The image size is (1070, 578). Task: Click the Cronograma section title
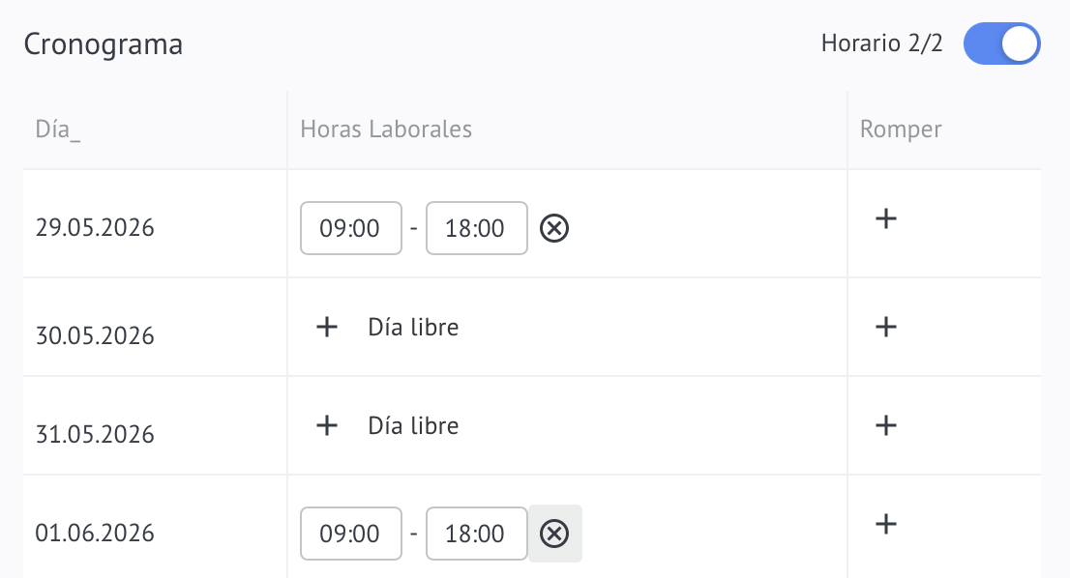(104, 45)
